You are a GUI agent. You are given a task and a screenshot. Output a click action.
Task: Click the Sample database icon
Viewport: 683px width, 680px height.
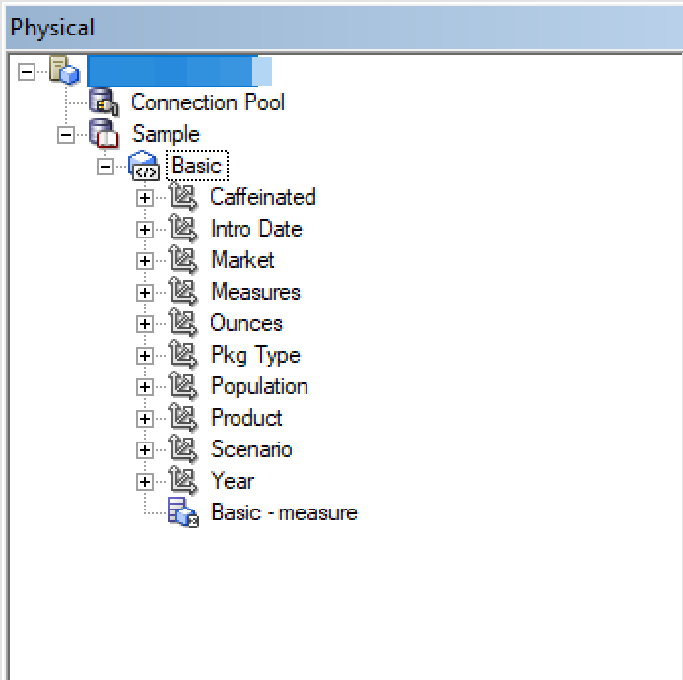click(x=104, y=134)
